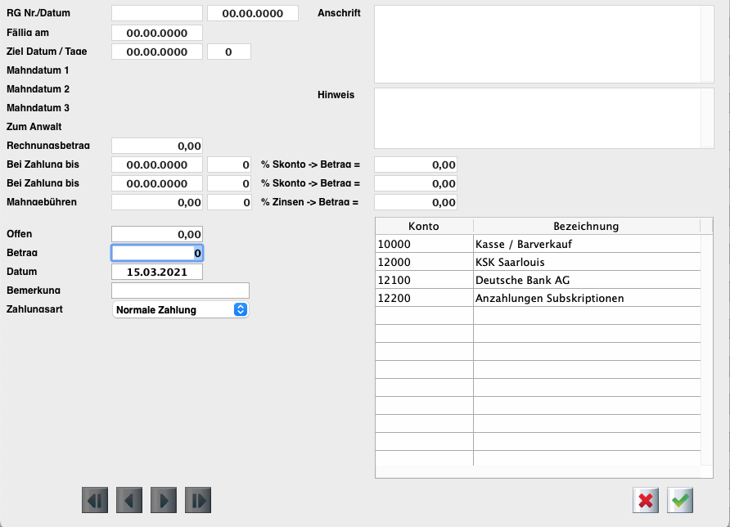730x527 pixels.
Task: Confirm with the green checkmark button
Action: pos(680,500)
